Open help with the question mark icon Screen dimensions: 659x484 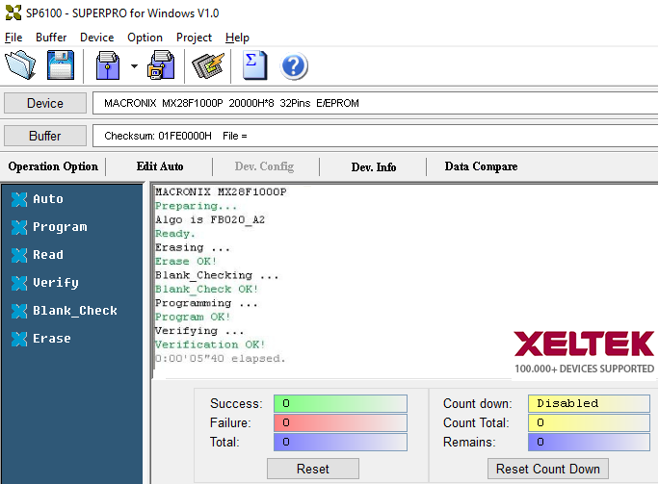point(294,66)
